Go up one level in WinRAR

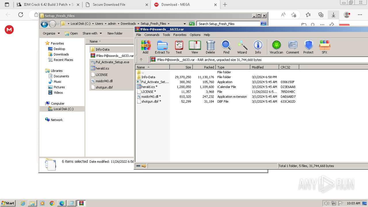[x=141, y=60]
